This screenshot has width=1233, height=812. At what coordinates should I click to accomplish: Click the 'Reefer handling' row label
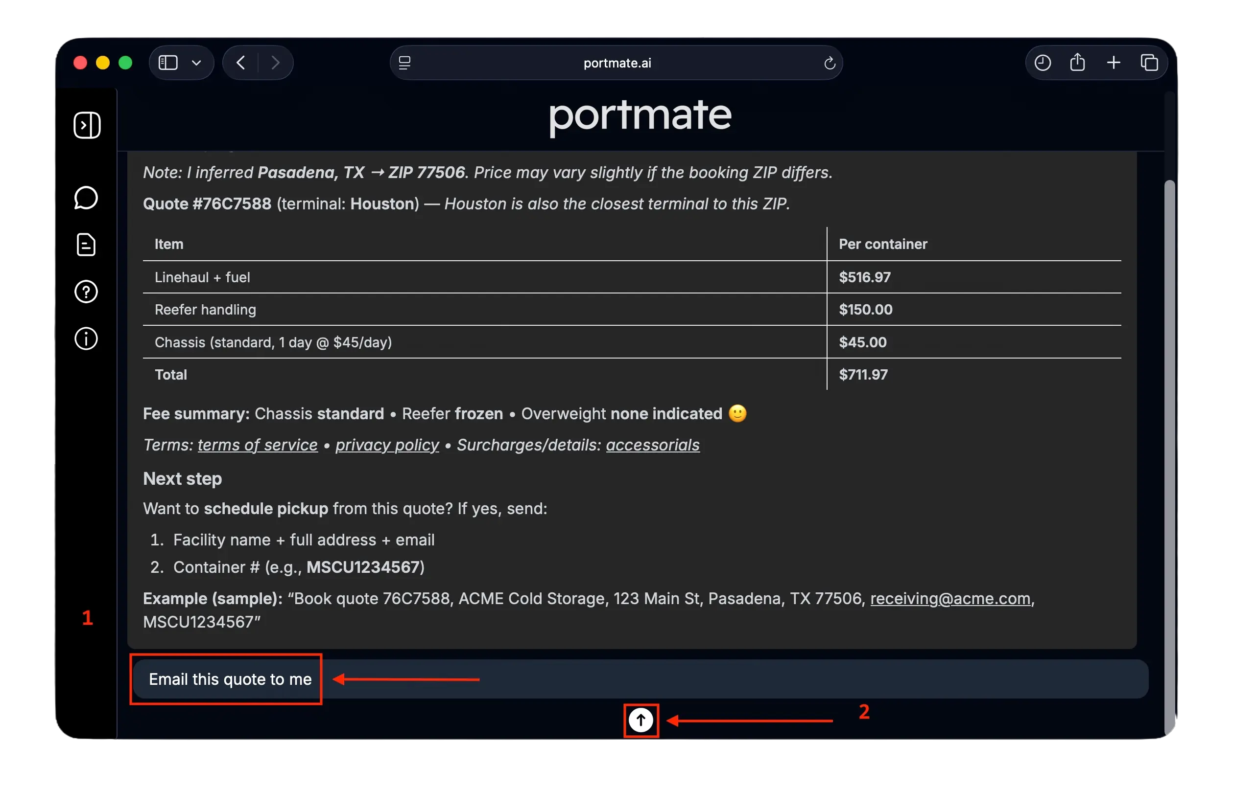click(x=205, y=310)
